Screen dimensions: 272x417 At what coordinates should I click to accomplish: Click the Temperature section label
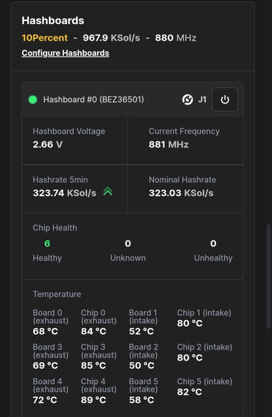57,294
